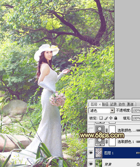
Task: Click the 填充 fill value field
Action: pos(136,118)
